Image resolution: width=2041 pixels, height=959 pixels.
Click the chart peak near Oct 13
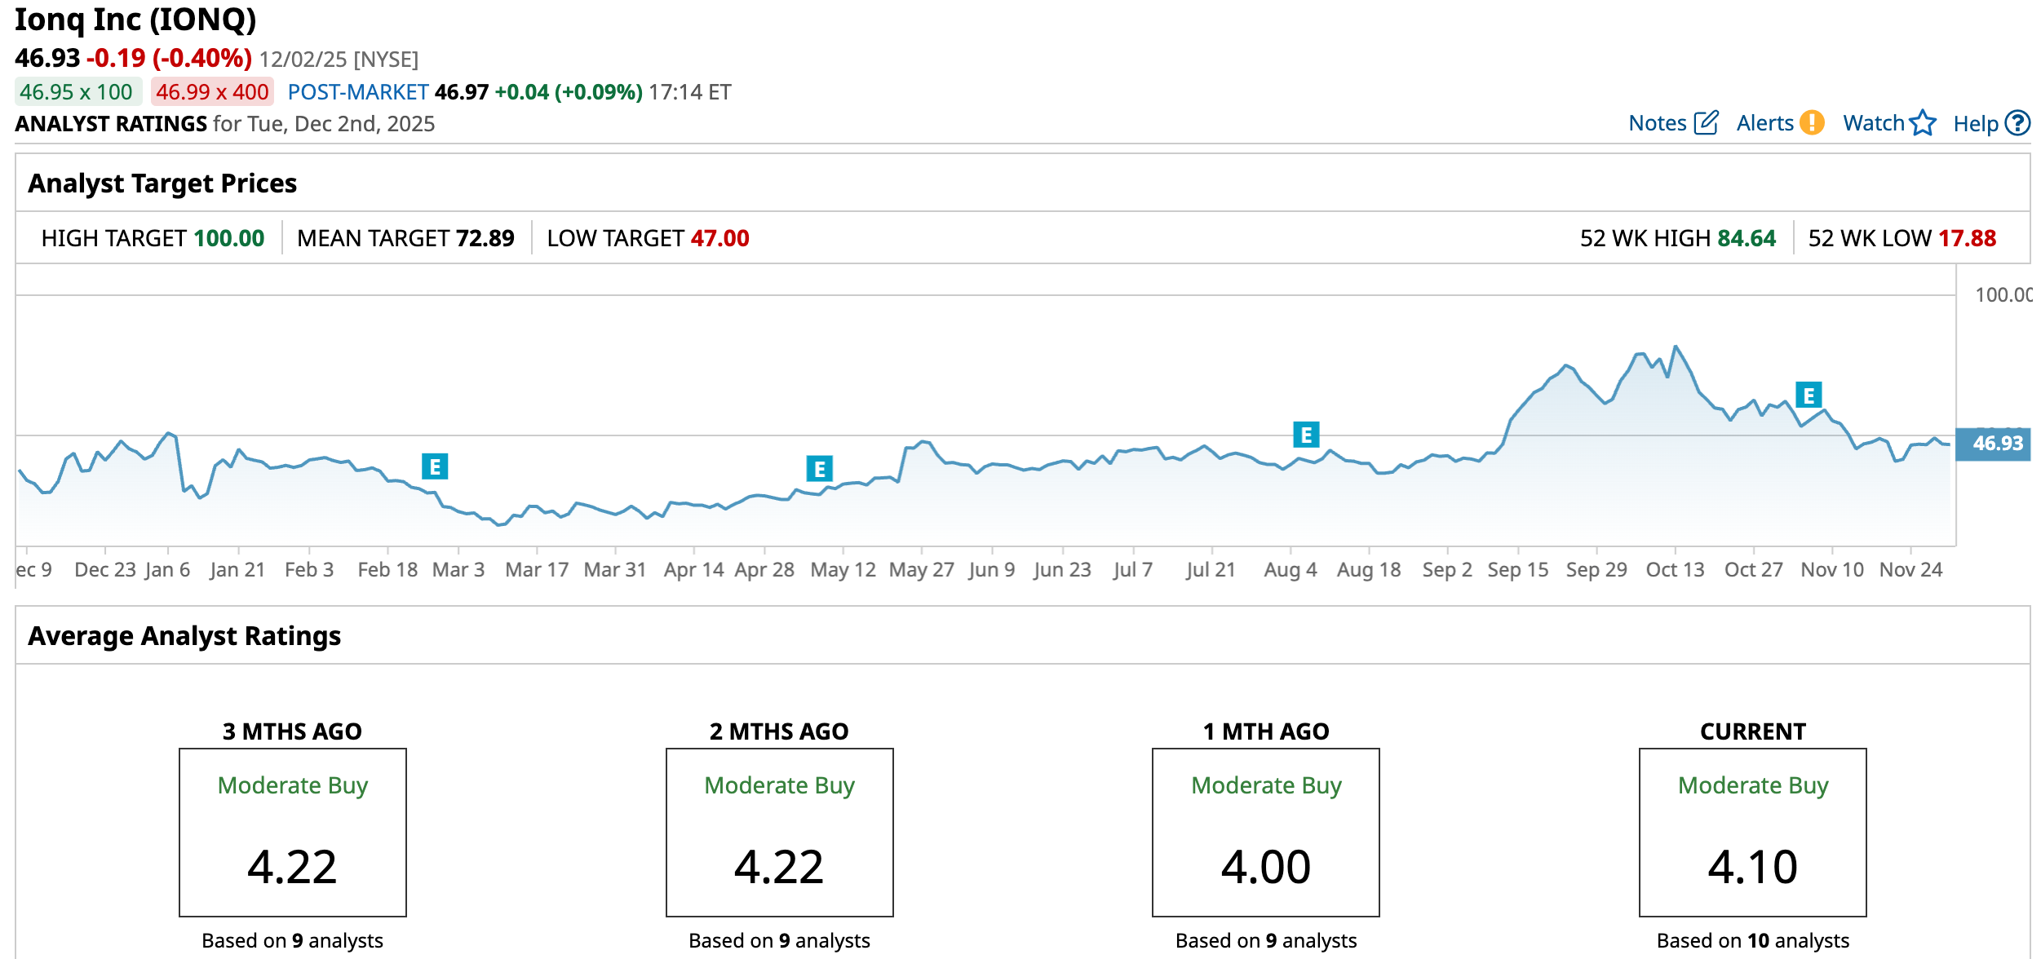(x=1676, y=347)
